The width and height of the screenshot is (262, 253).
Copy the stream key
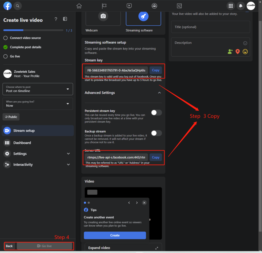(x=156, y=70)
